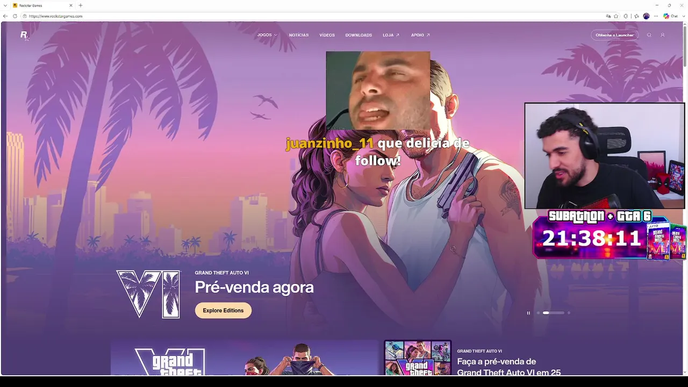The image size is (688, 387).
Task: Reload the page with the refresh icon
Action: tap(15, 16)
